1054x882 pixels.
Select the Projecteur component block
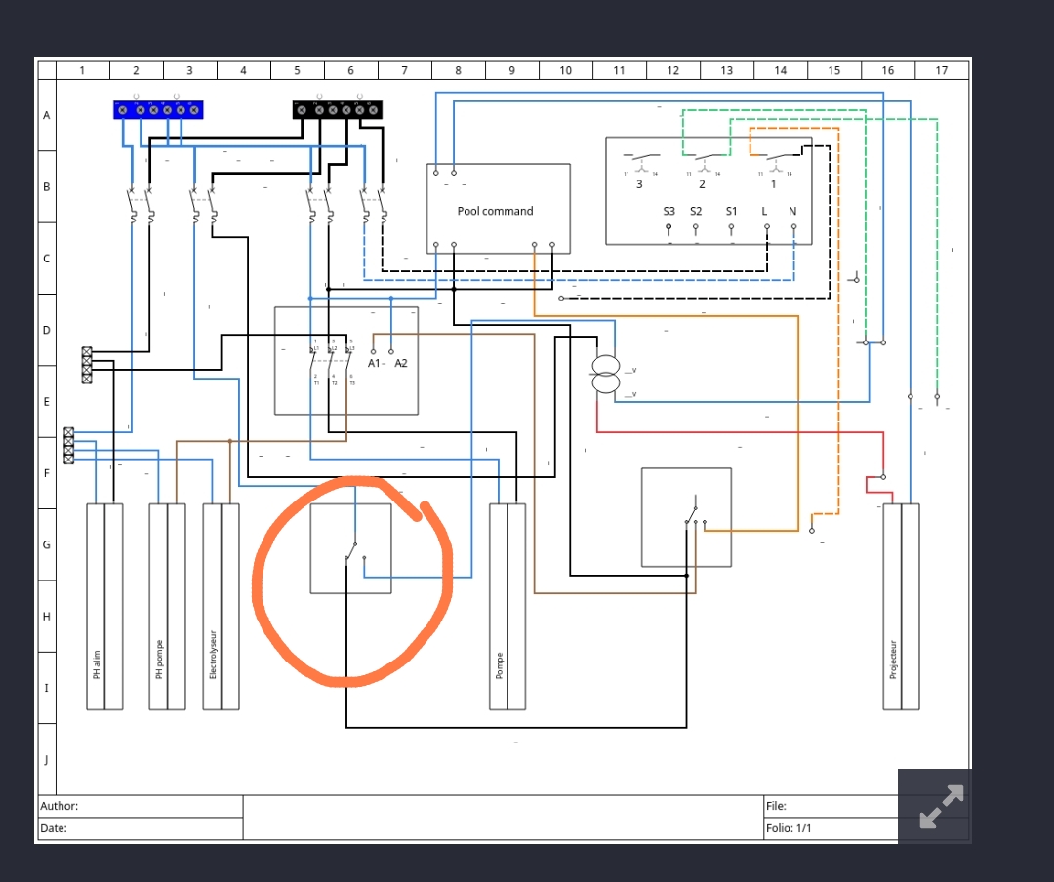point(901,606)
